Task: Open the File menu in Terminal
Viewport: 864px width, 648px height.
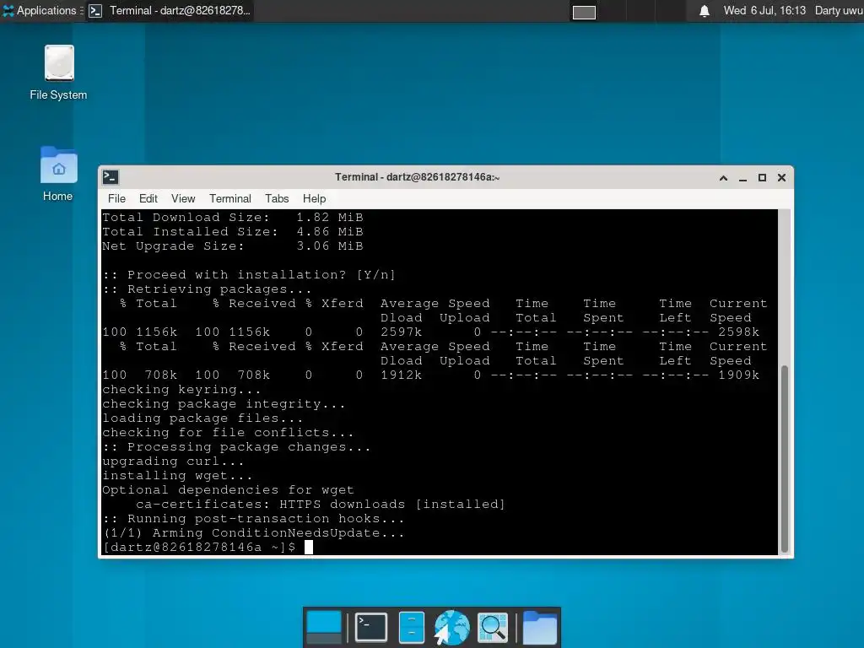Action: tap(116, 198)
